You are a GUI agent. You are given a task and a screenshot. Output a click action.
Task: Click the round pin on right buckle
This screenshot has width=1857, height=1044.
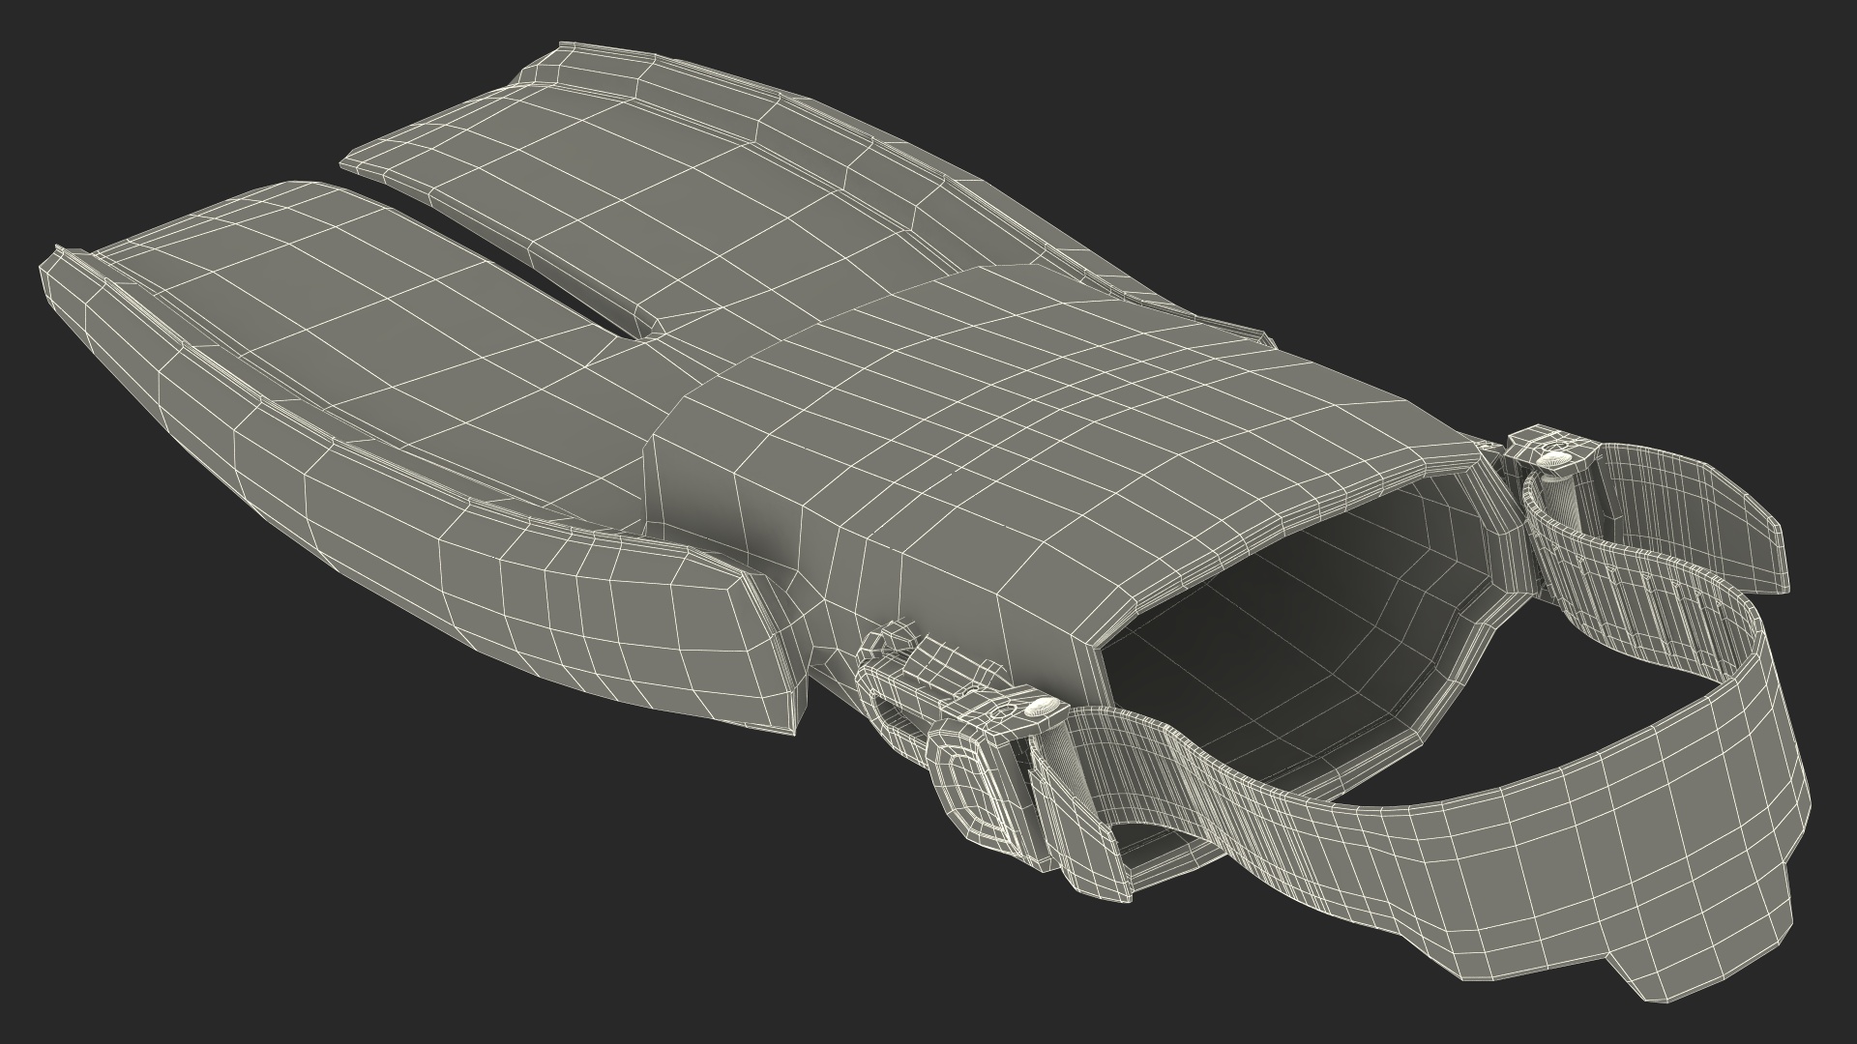click(1554, 457)
